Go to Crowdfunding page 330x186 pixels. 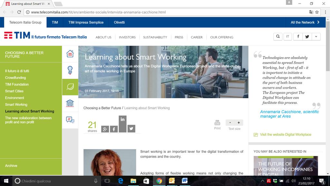point(15,77)
